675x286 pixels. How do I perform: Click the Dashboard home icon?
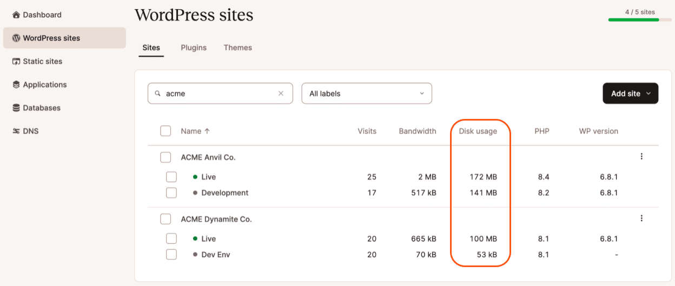16,15
